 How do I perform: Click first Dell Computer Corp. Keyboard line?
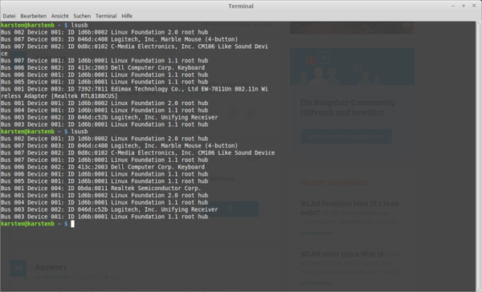pyautogui.click(x=103, y=67)
